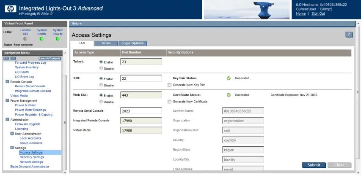Collapse the Remote Console tree node

pyautogui.click(x=7, y=82)
